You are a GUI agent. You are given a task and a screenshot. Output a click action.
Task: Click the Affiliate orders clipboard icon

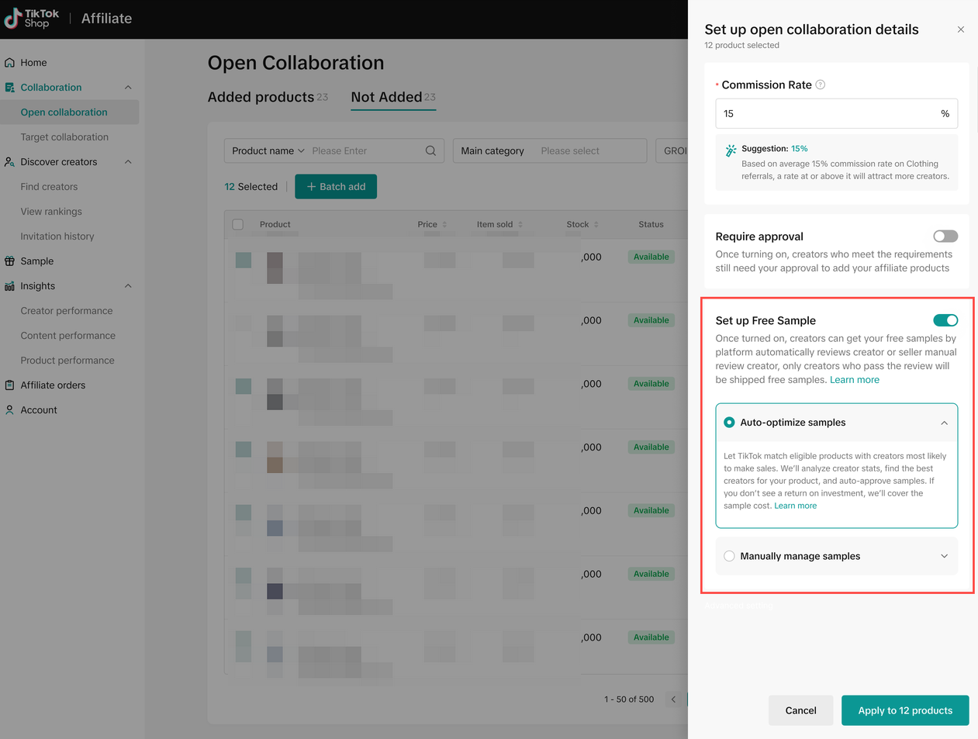coord(10,385)
